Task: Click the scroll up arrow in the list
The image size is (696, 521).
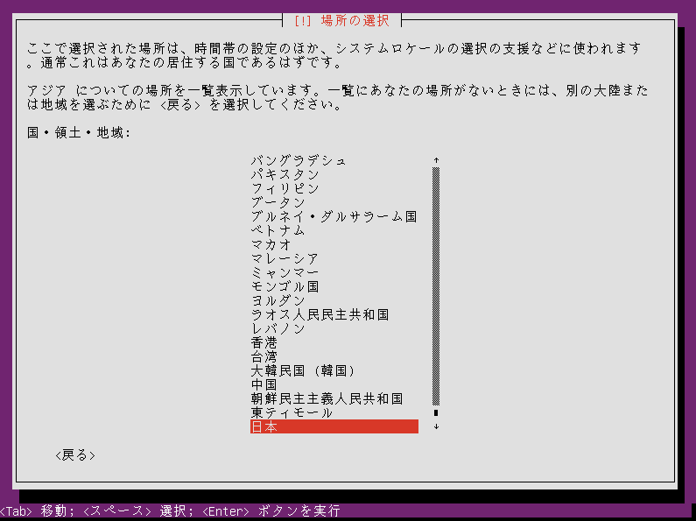Action: pyautogui.click(x=436, y=160)
